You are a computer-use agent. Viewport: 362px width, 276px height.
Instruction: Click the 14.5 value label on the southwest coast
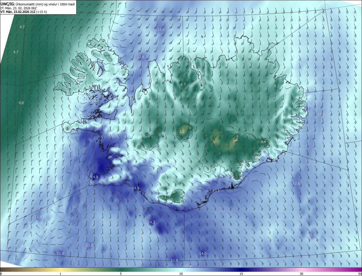tap(136, 188)
